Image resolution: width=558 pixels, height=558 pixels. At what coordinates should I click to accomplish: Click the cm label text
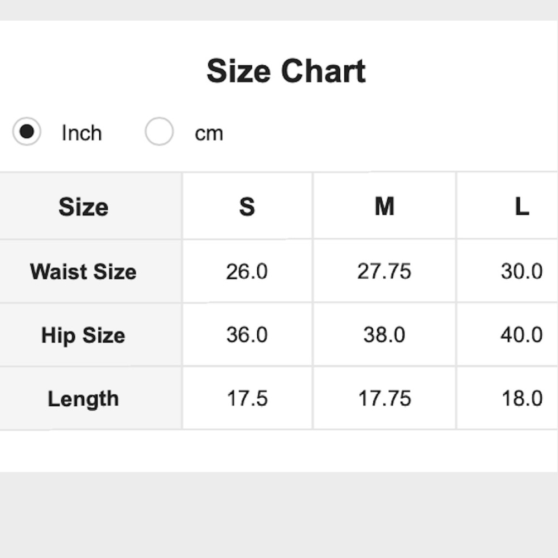point(209,134)
